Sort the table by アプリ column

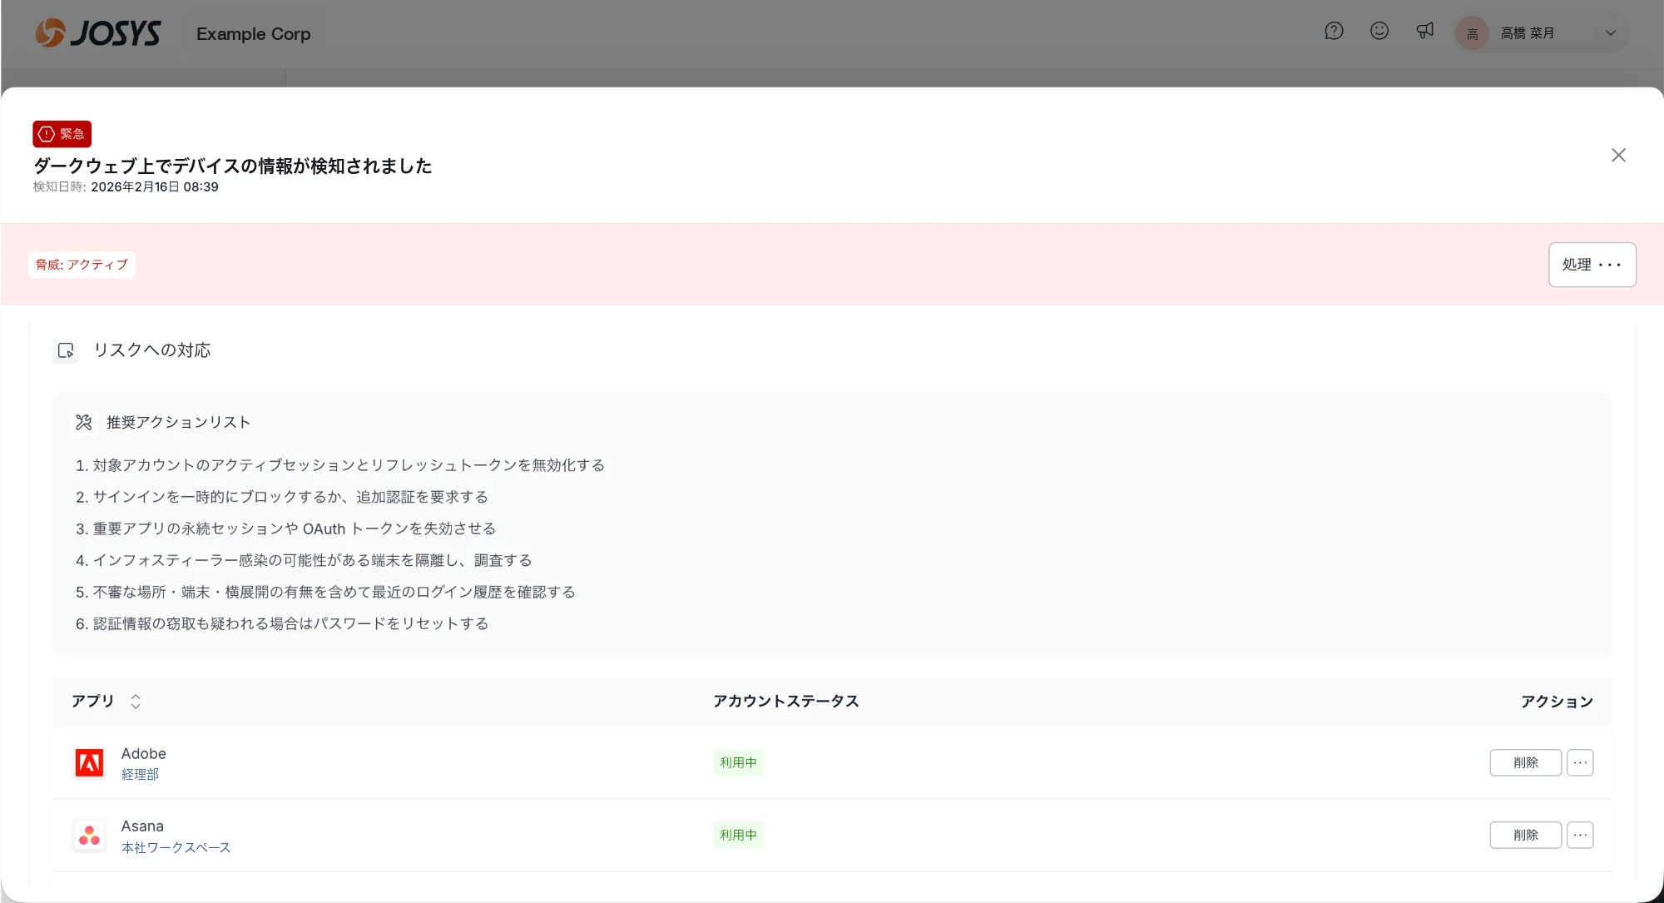tap(136, 702)
